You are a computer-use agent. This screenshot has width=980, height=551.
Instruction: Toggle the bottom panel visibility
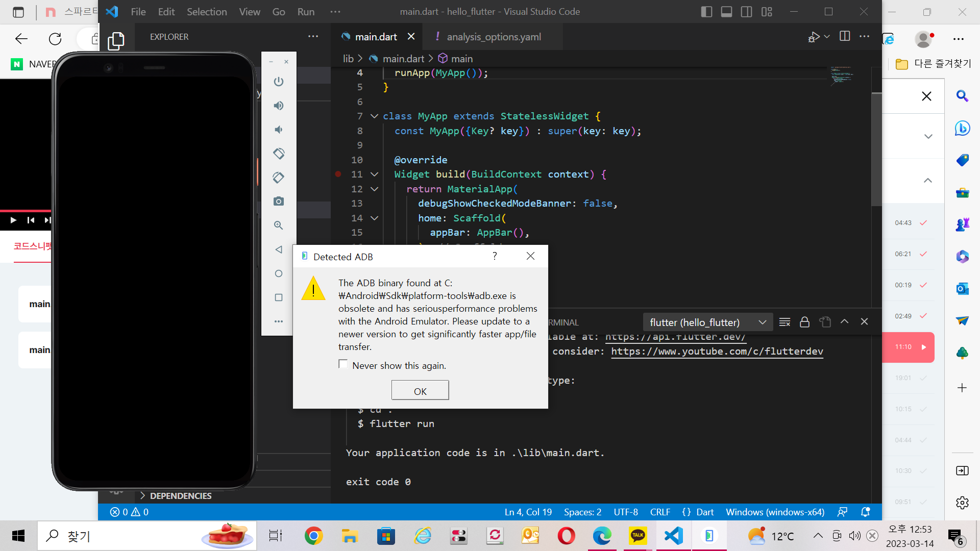(726, 12)
